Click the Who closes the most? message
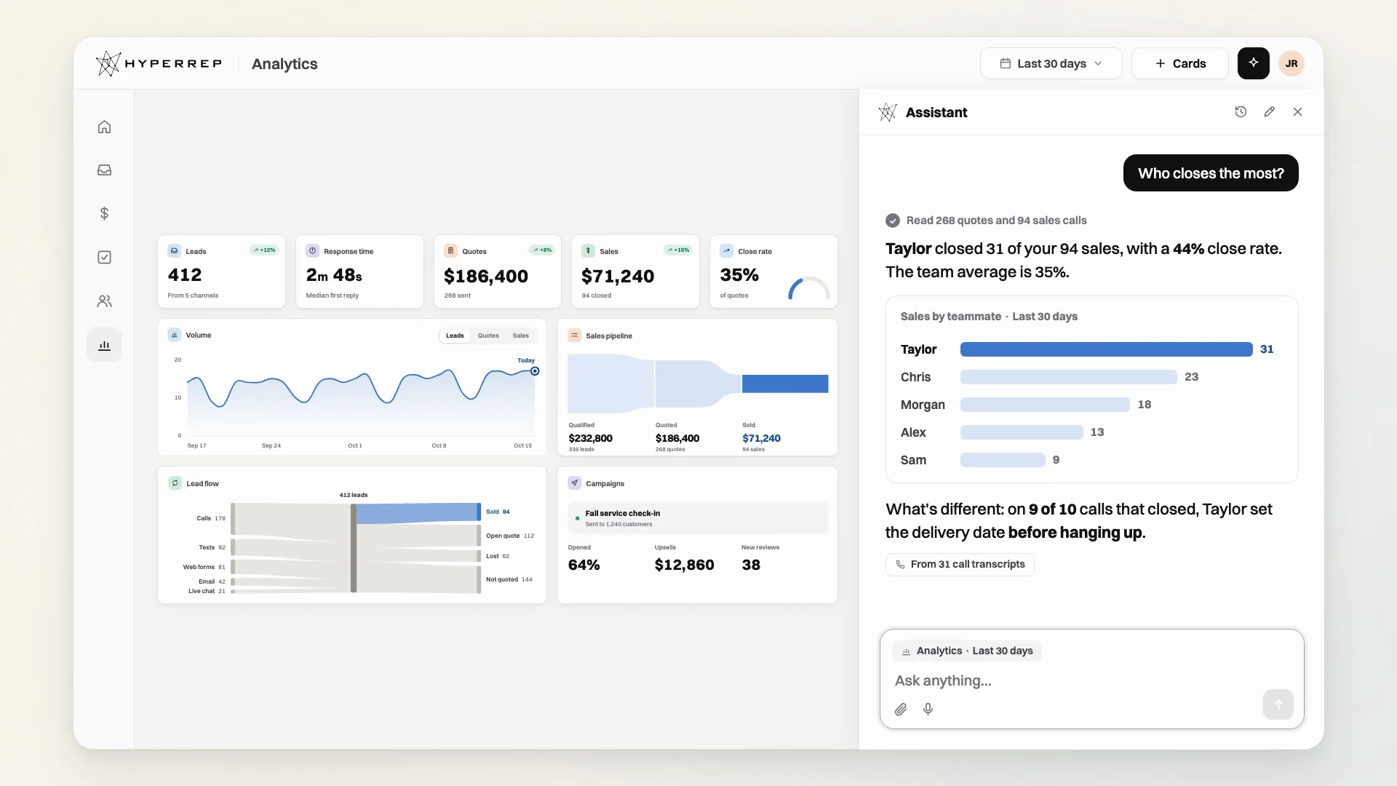The height and width of the screenshot is (786, 1397). 1211,173
